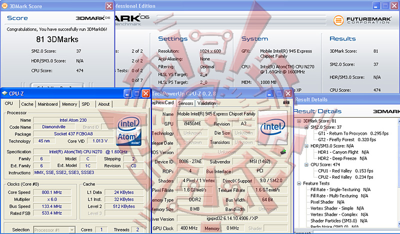Collapse the HDR/SM3.0 Score tree node

pyautogui.click(x=306, y=146)
